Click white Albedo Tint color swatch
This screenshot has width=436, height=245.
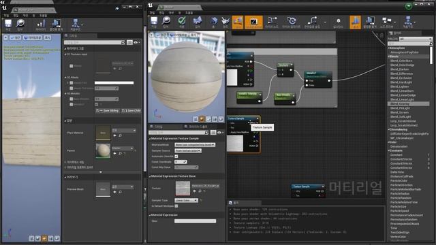114,83
